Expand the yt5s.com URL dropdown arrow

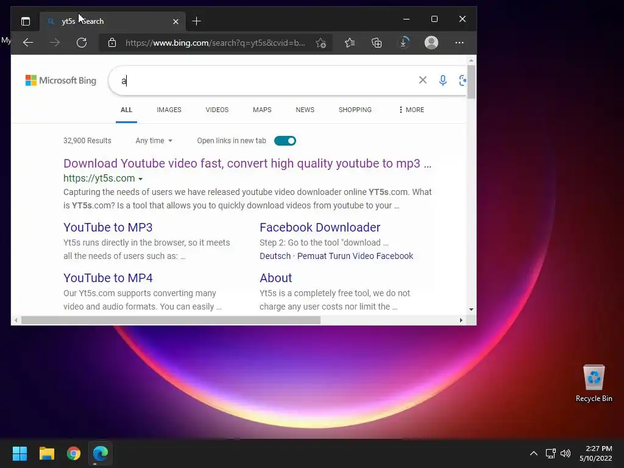[x=141, y=179]
